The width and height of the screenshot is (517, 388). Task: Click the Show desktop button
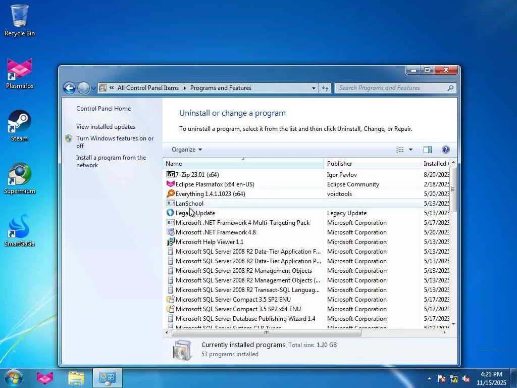(513, 378)
